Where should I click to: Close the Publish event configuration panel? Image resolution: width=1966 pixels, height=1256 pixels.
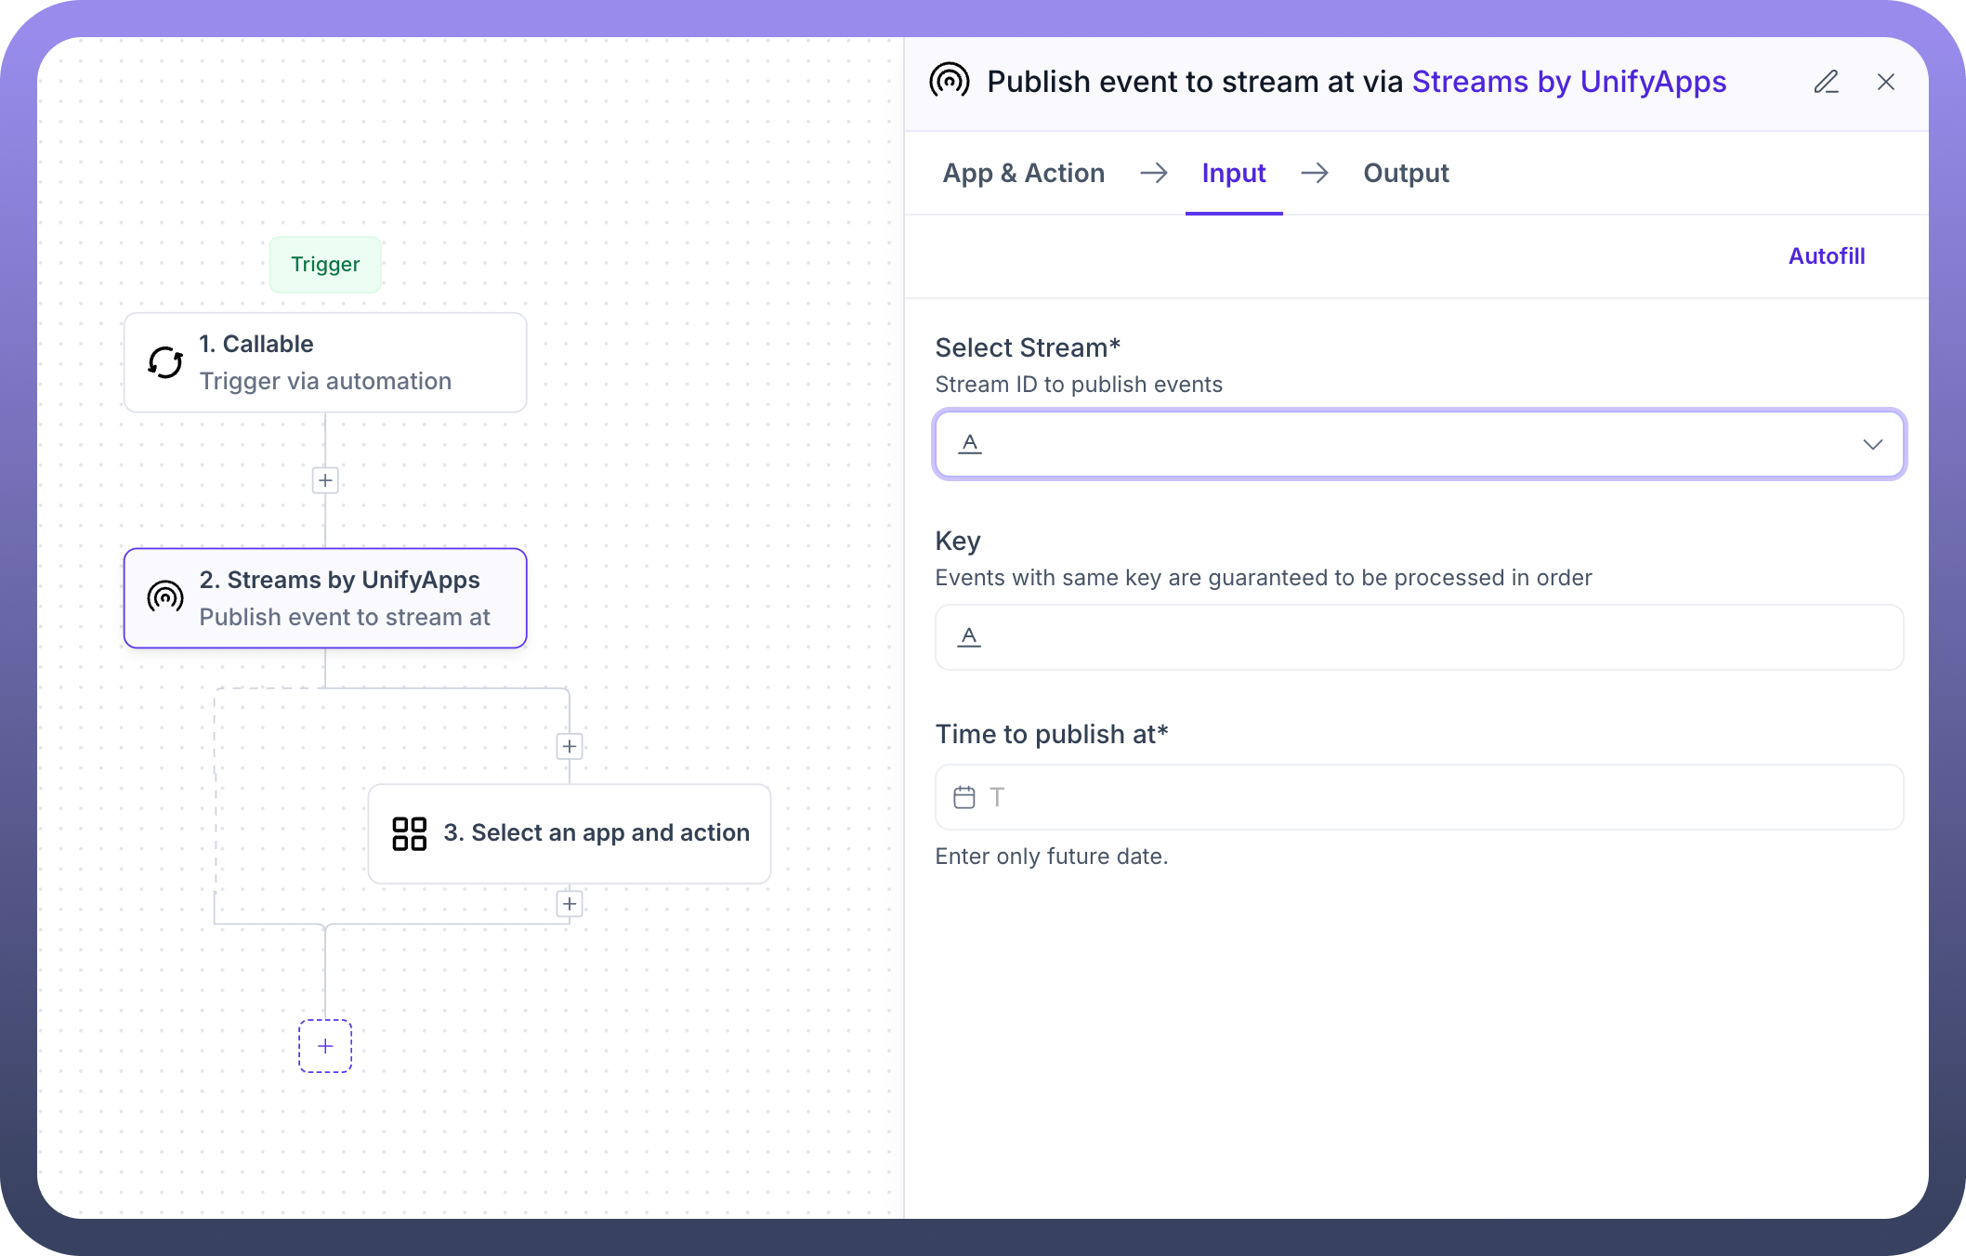pyautogui.click(x=1885, y=82)
